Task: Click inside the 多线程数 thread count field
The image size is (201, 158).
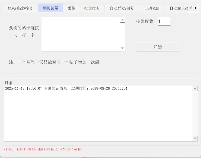Action: (x=164, y=21)
